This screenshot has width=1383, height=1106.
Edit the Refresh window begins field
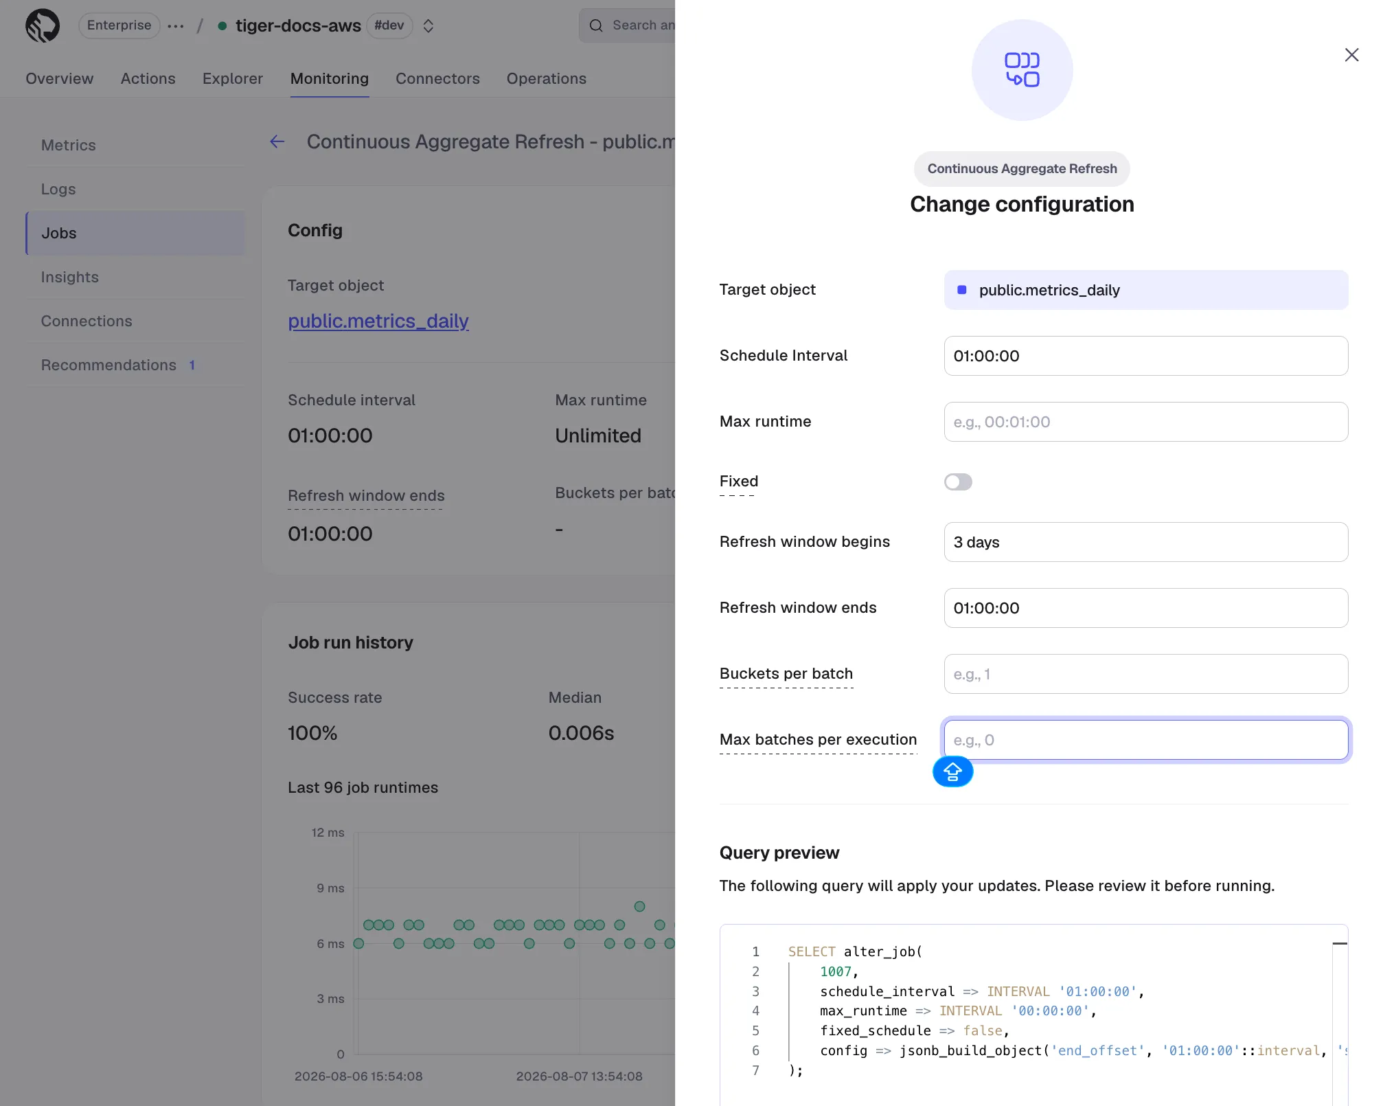(x=1146, y=542)
